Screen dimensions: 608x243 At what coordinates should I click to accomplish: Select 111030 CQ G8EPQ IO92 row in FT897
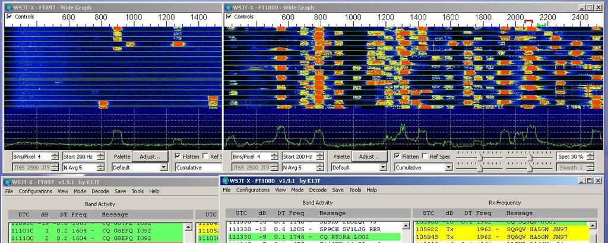pos(97,231)
